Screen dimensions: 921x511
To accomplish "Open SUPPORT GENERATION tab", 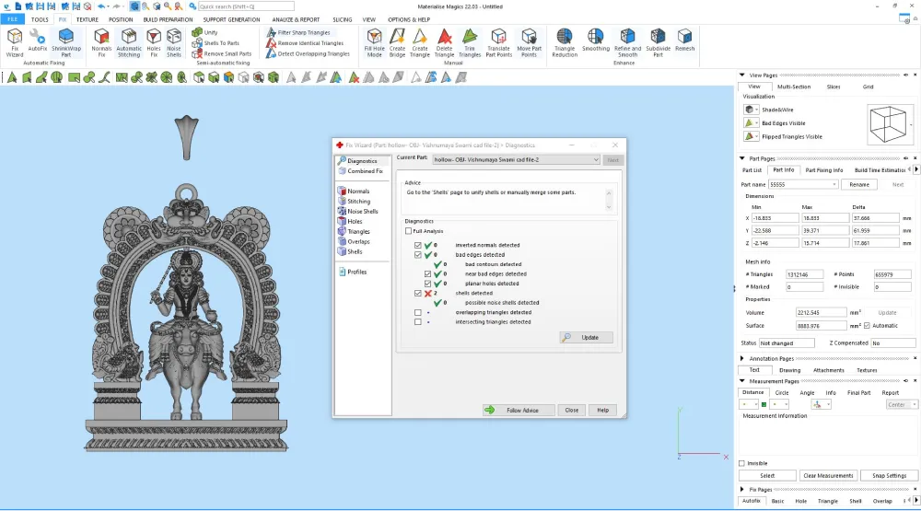I will 231,19.
